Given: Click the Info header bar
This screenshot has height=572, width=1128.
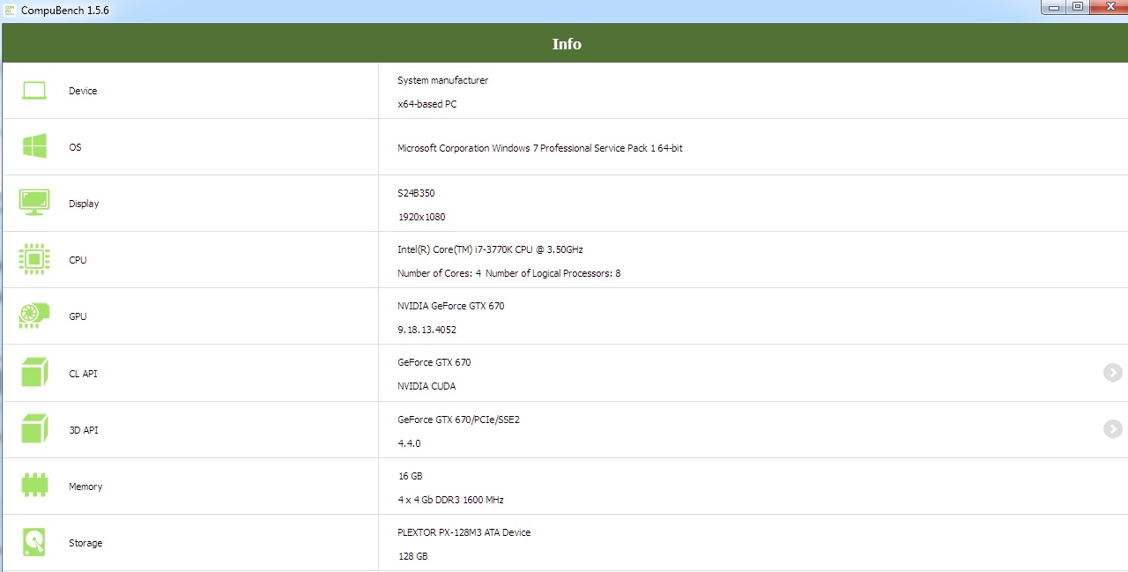Looking at the screenshot, I should (566, 44).
